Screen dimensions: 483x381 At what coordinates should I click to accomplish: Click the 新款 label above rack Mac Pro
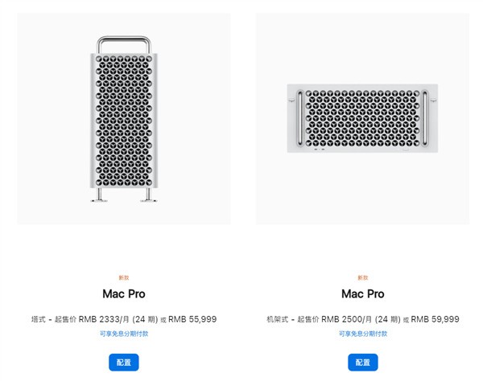(x=362, y=277)
